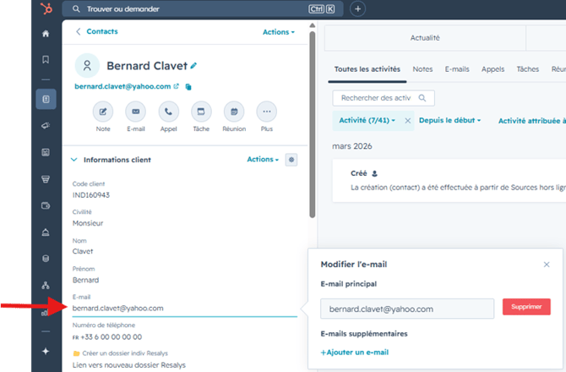The width and height of the screenshot is (566, 372).
Task: Open the top Actions dropdown
Action: coord(278,32)
